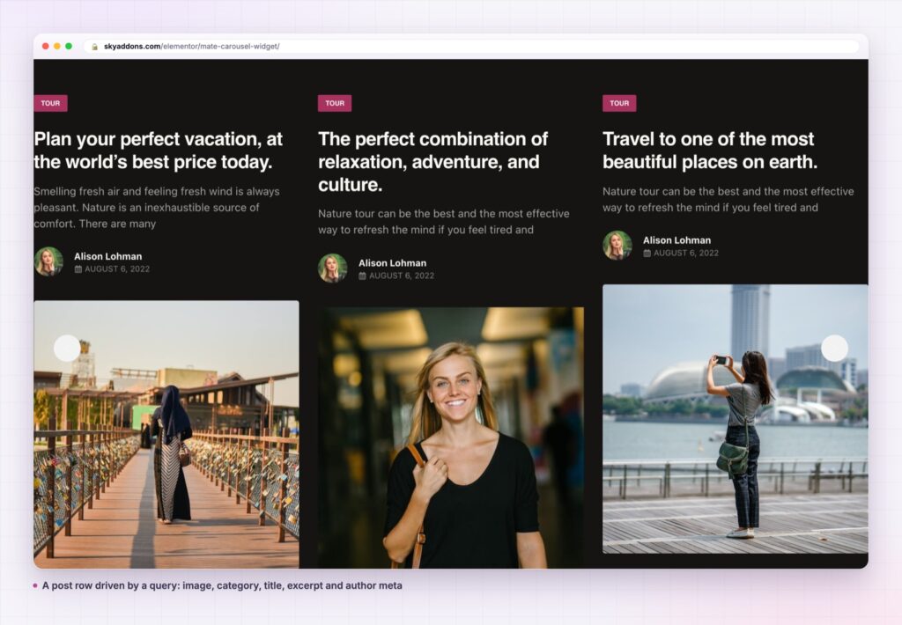Select the TOUR badge above "Plan your perfect vacation"
The image size is (902, 625).
click(50, 104)
